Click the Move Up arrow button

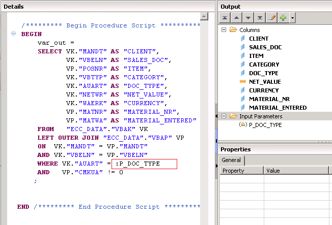click(238, 18)
